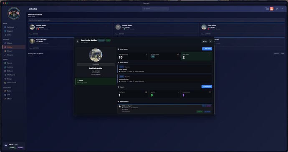The width and height of the screenshot is (288, 152).
Task: Click the Reckless Driving strike entry
Action: pos(164,79)
